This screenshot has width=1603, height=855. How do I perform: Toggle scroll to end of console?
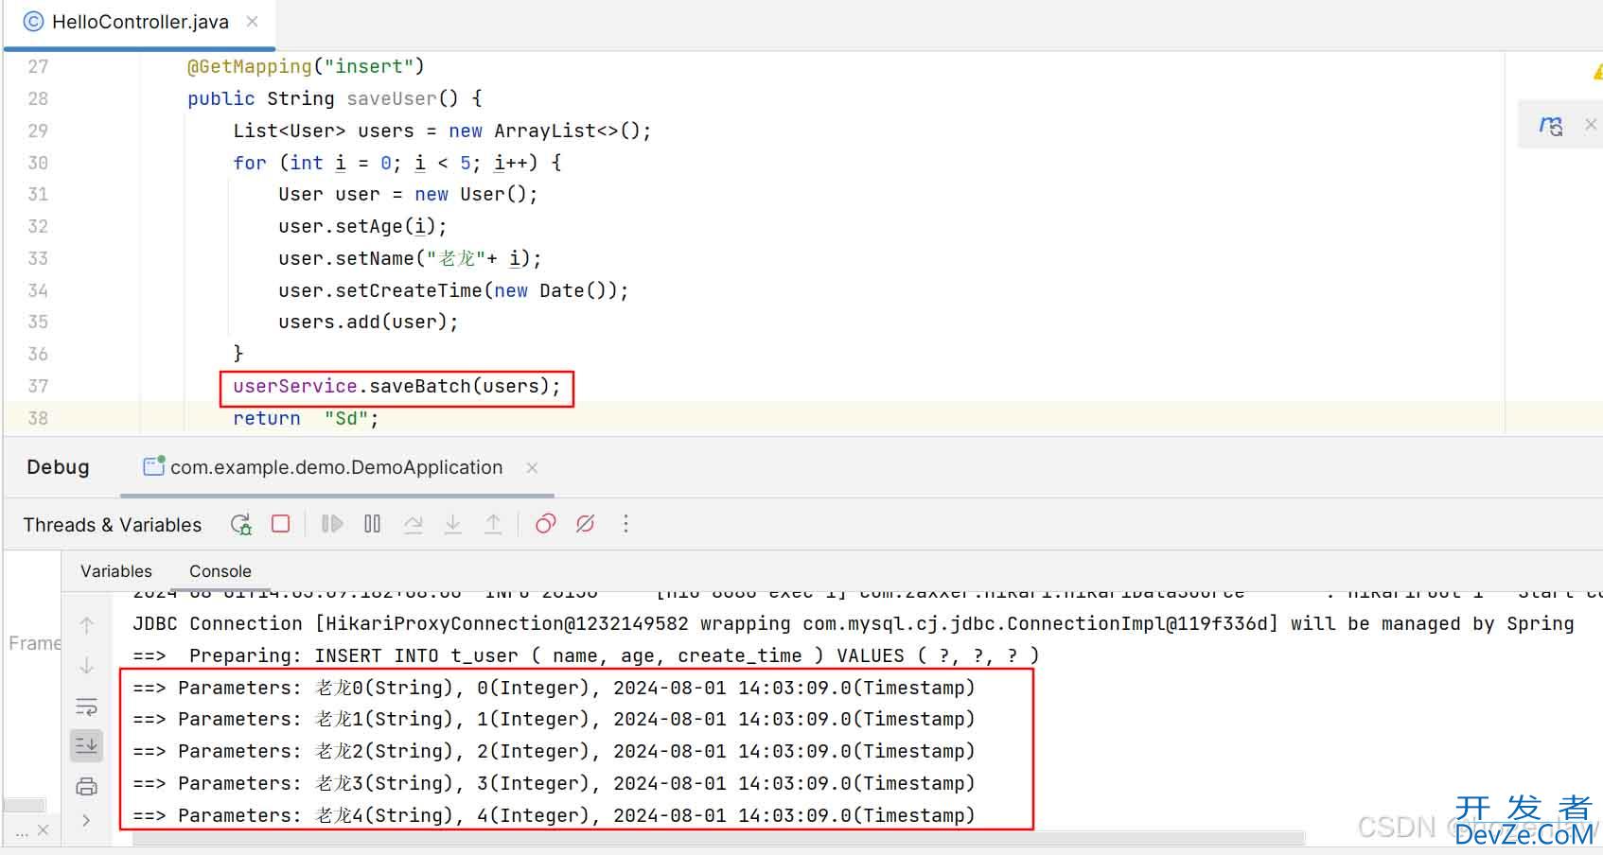click(x=86, y=745)
